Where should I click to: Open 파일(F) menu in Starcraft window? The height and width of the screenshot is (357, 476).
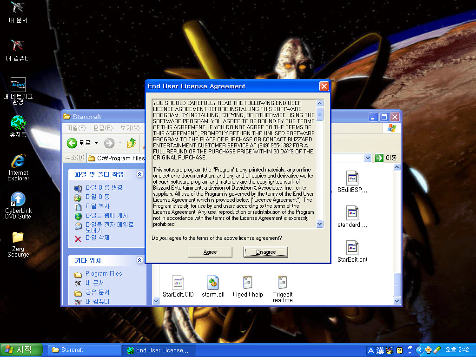point(76,128)
